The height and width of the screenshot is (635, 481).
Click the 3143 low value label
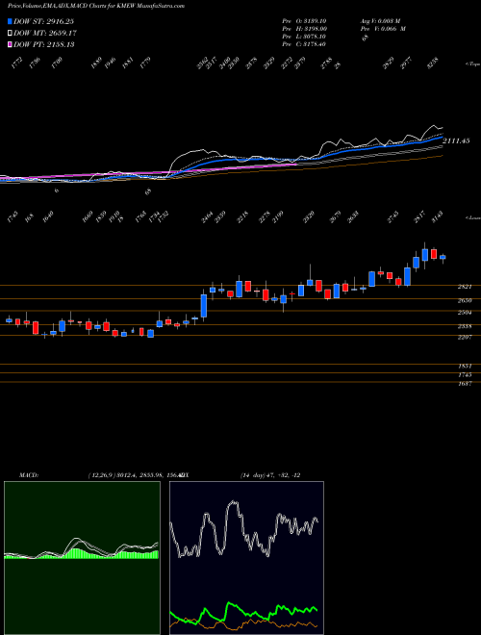point(438,216)
